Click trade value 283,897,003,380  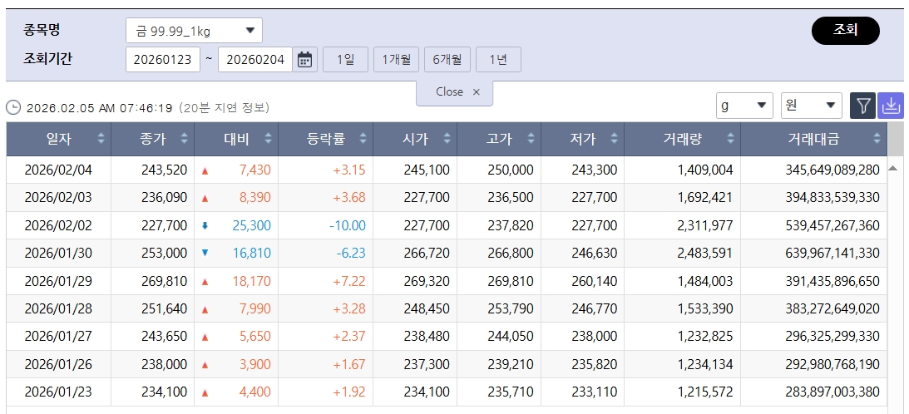coord(833,392)
